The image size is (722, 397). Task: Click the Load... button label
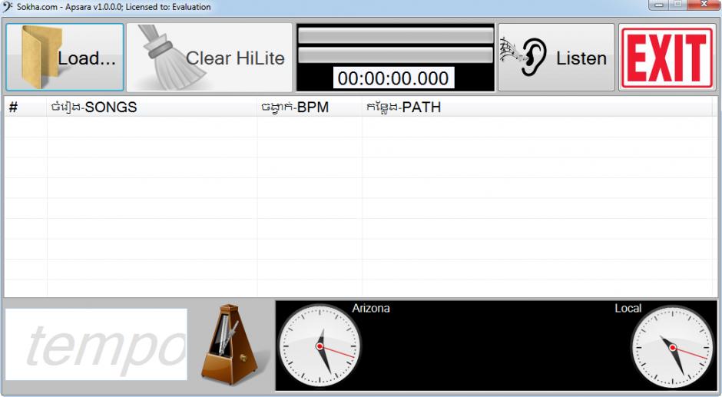pos(87,58)
